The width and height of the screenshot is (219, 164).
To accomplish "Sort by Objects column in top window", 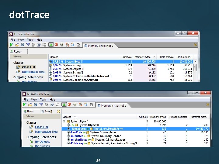I will (127, 57).
